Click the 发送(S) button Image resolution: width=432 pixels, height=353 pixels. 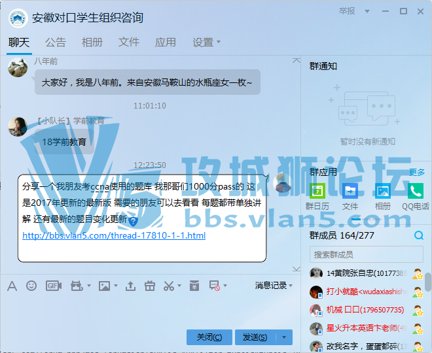[255, 337]
